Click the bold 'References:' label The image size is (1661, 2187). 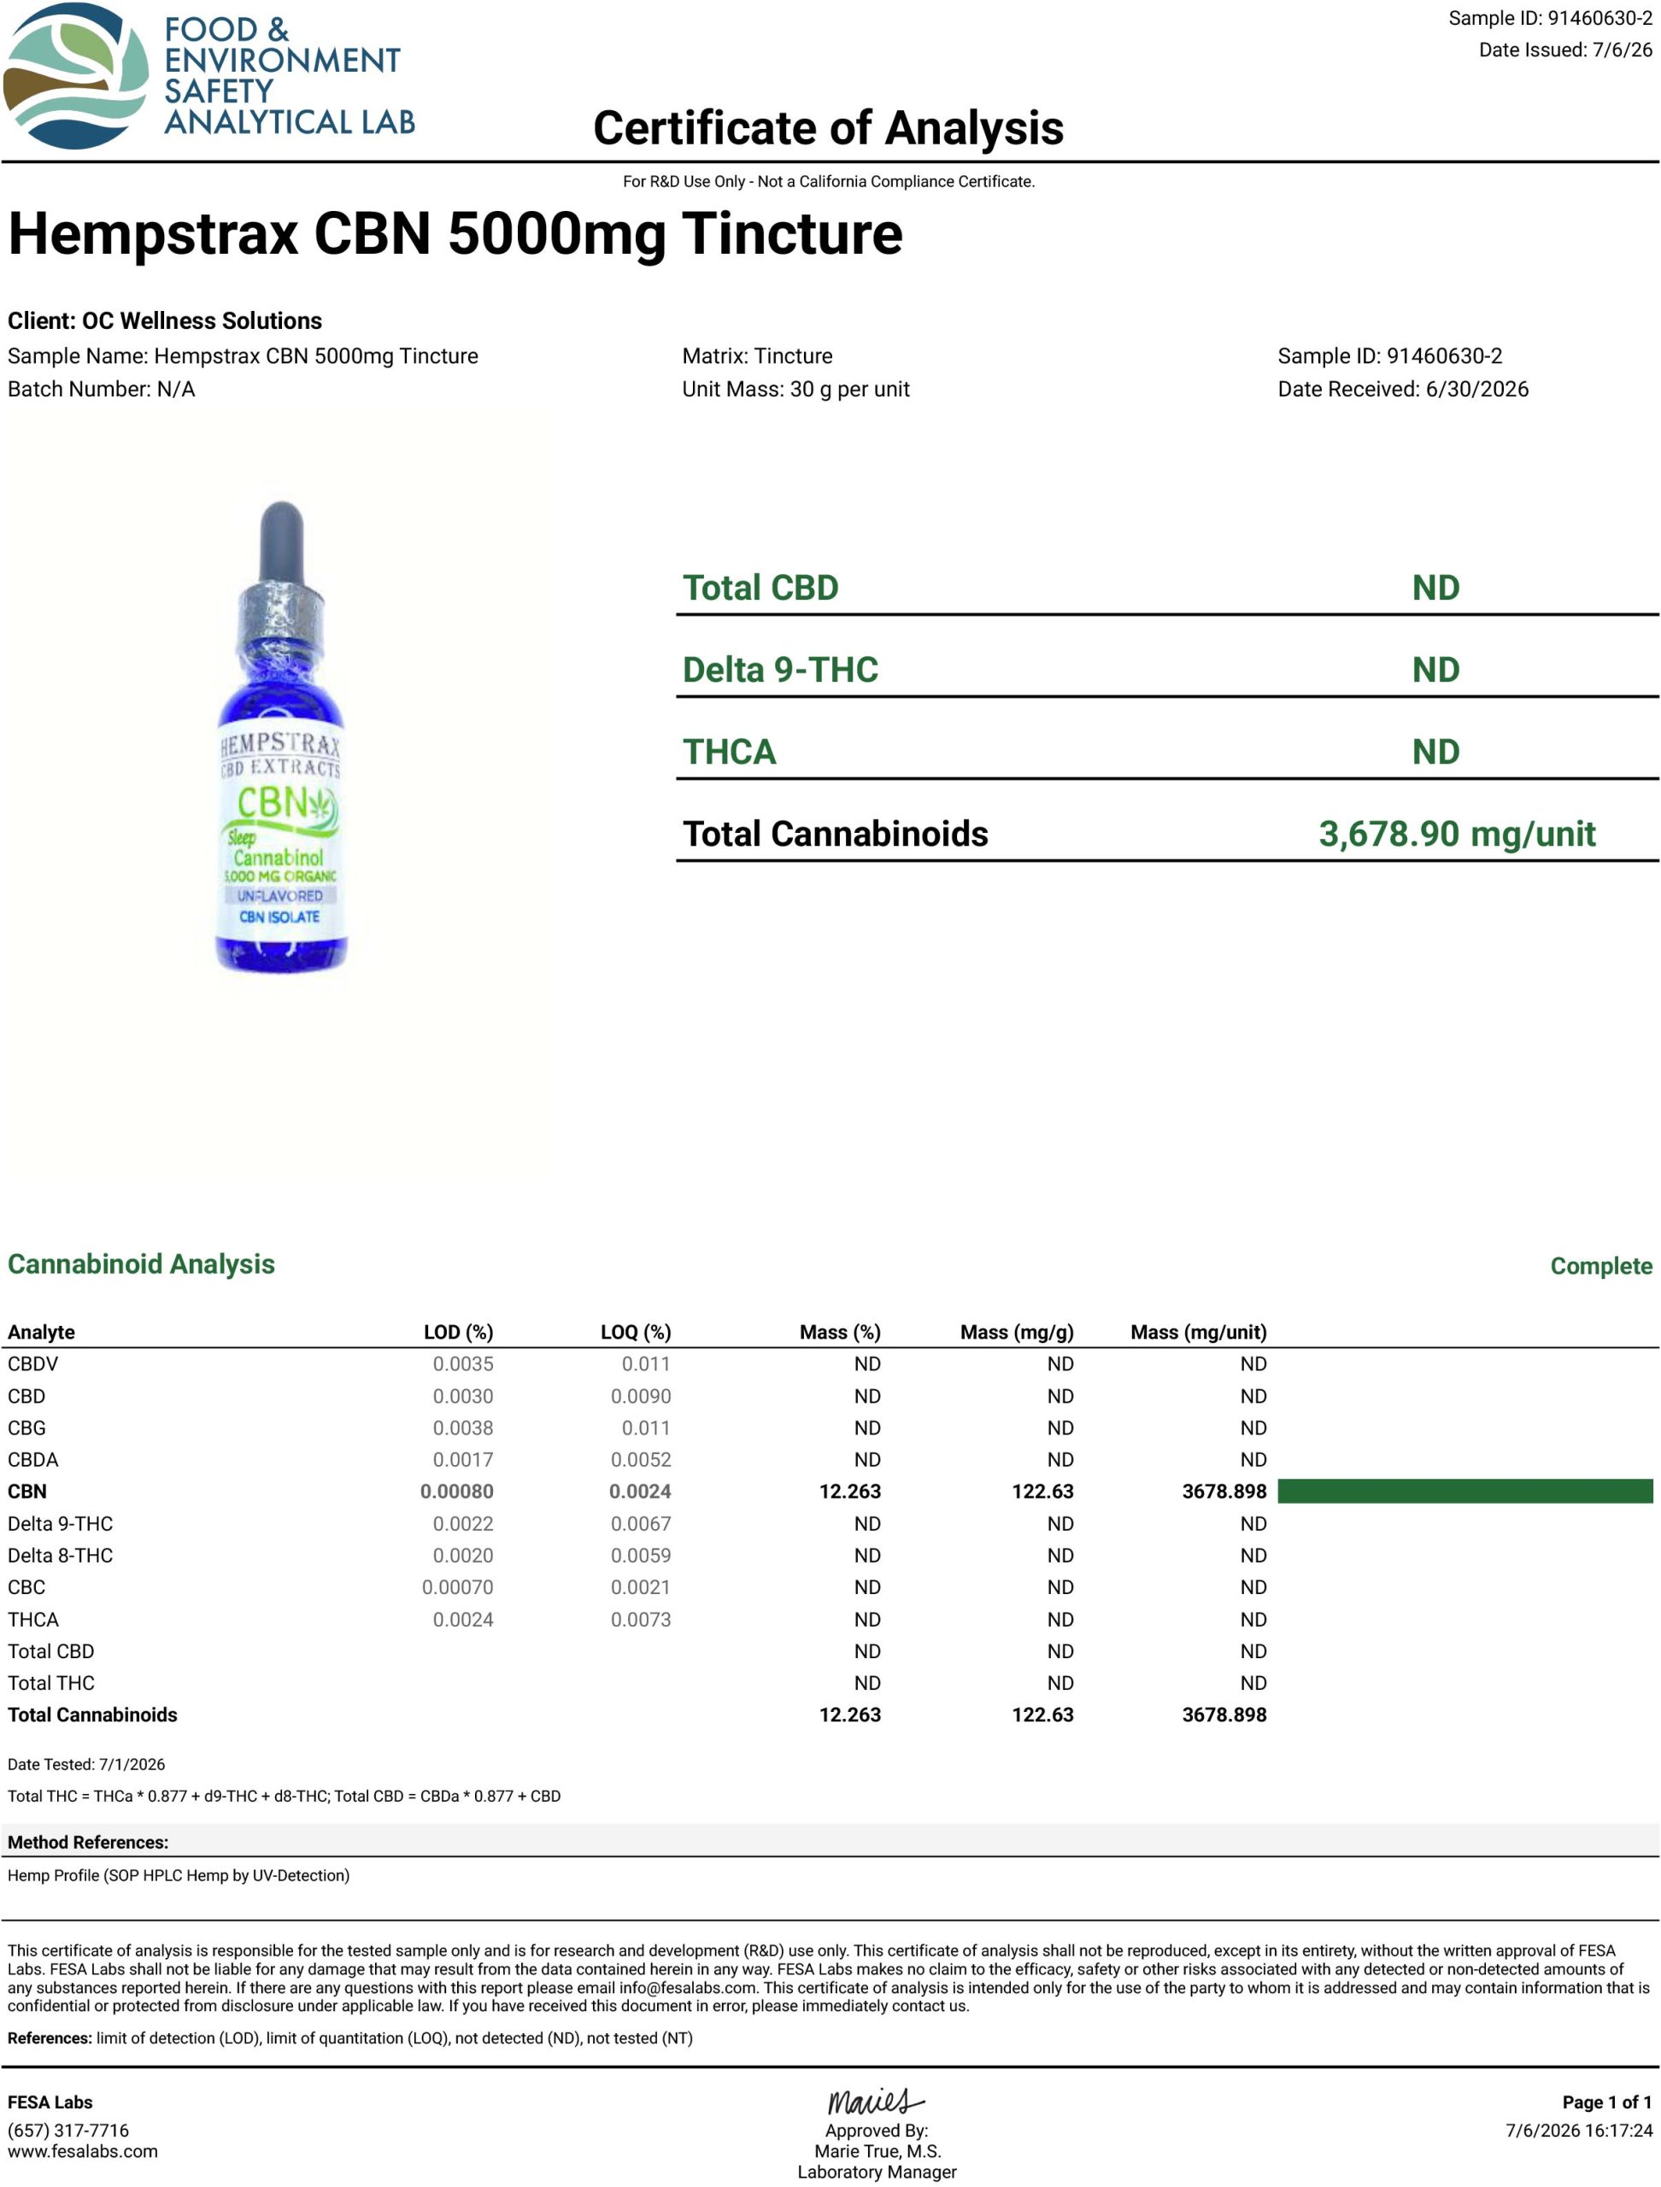coord(50,2038)
